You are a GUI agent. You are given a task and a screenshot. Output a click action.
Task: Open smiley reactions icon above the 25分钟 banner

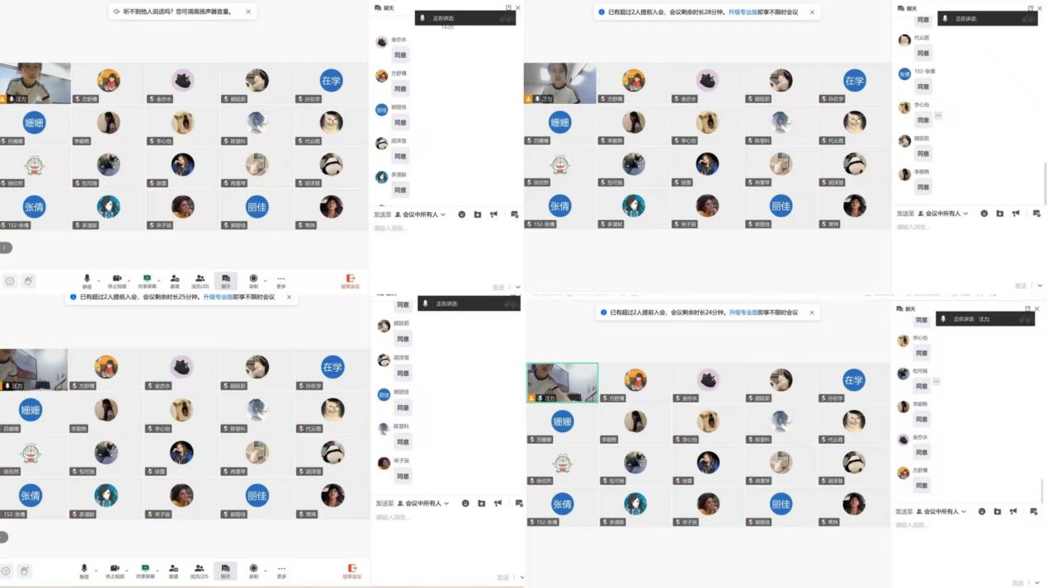pyautogui.click(x=10, y=281)
